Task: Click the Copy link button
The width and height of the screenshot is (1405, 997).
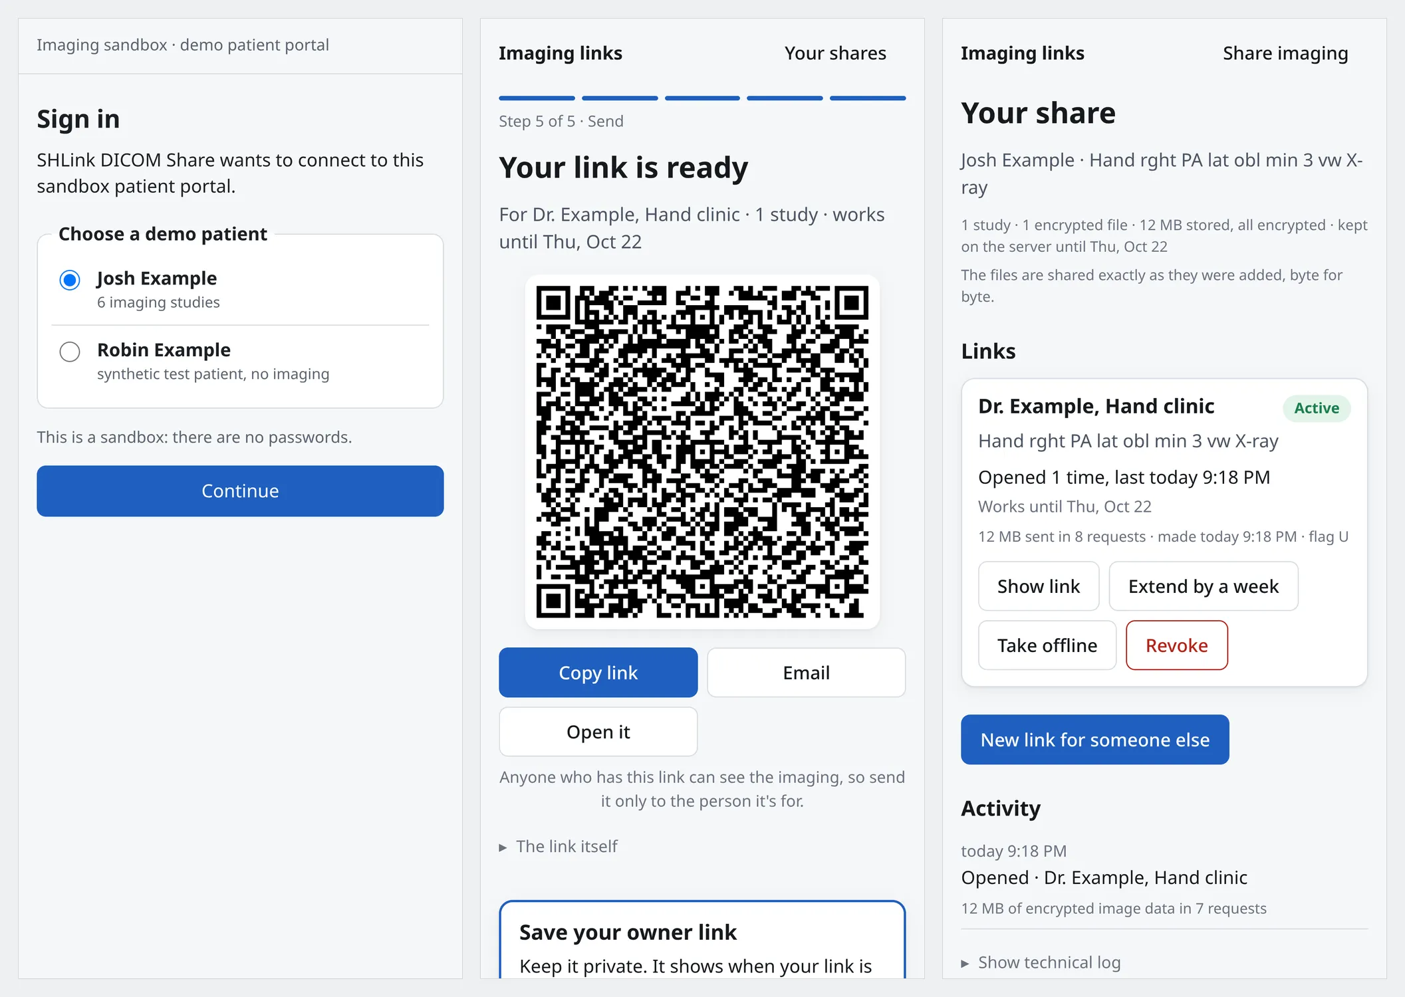Action: 598,673
